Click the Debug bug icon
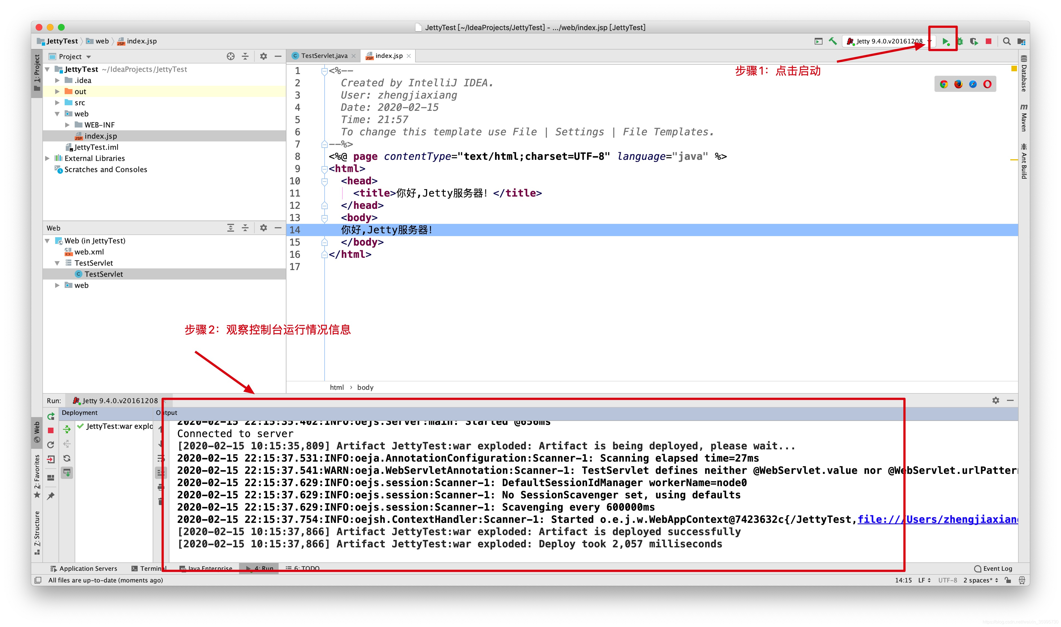 tap(960, 41)
